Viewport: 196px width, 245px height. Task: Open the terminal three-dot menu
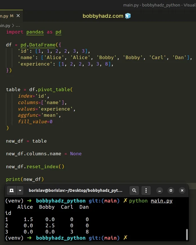146,190
